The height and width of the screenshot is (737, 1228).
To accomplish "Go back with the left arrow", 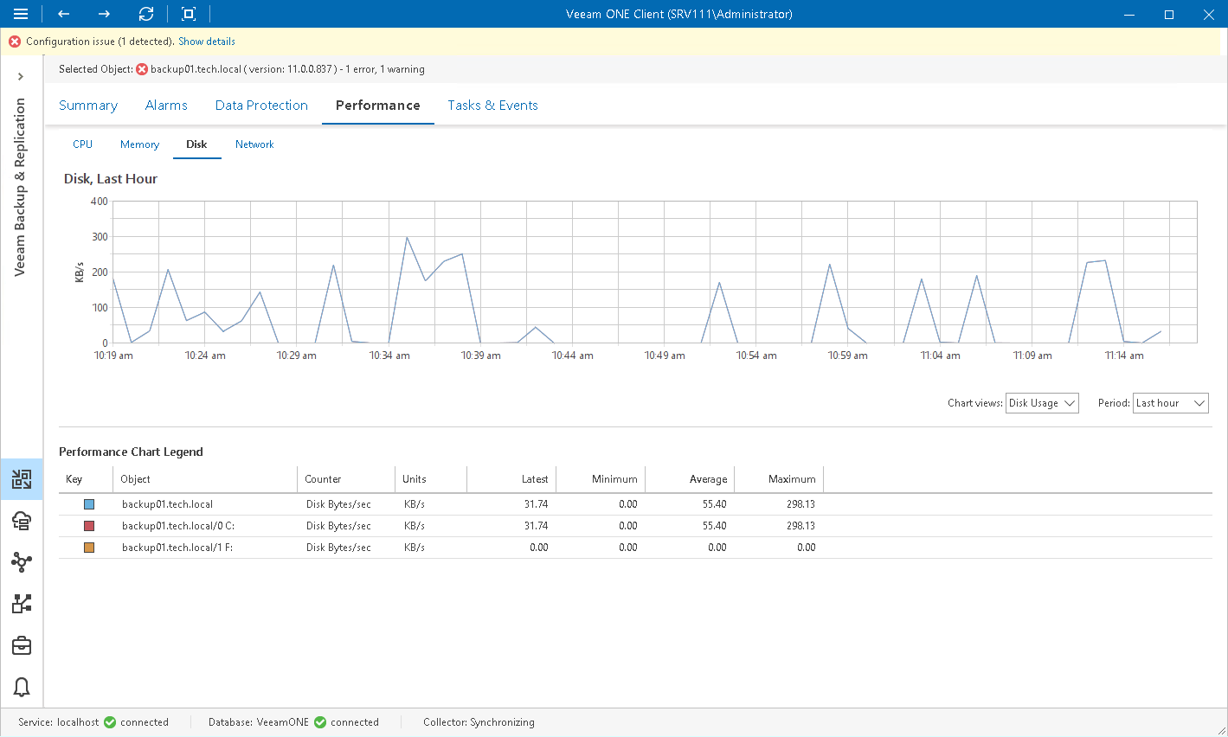I will (x=63, y=14).
